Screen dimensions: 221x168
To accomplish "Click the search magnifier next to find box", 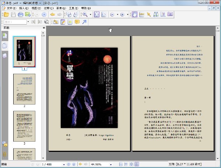I will [x=46, y=22].
